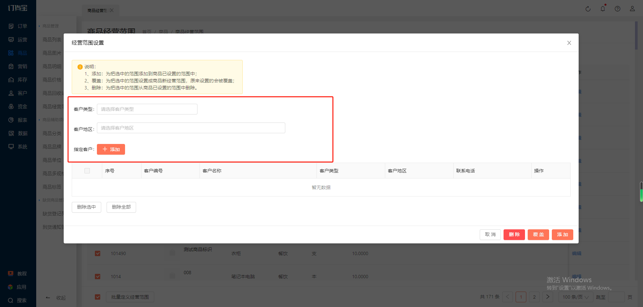
Task: Open the 客户地区 dropdown
Action: 191,128
